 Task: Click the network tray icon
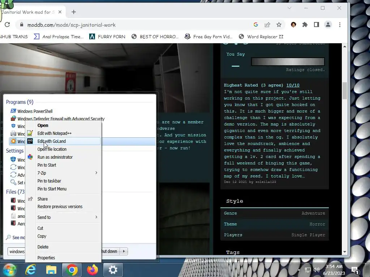[x=308, y=270]
